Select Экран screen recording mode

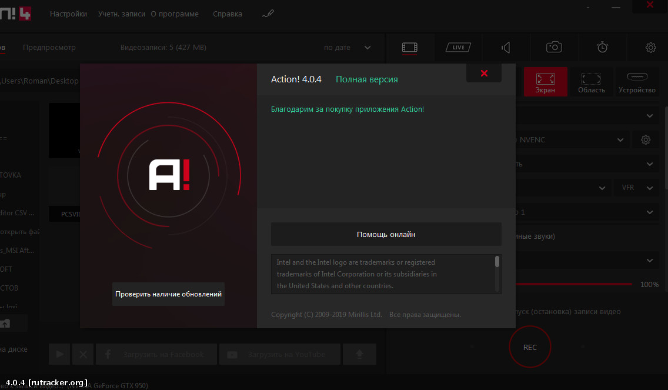point(545,81)
